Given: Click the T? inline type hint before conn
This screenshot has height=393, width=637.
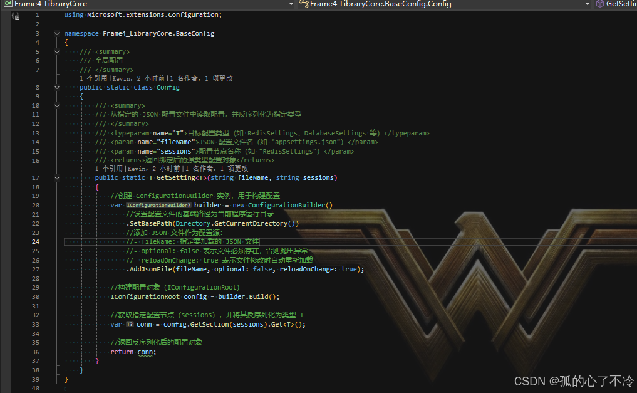Looking at the screenshot, I should 130,324.
